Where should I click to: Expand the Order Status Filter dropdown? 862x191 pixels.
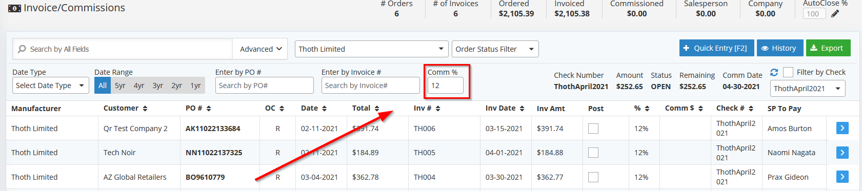(495, 49)
